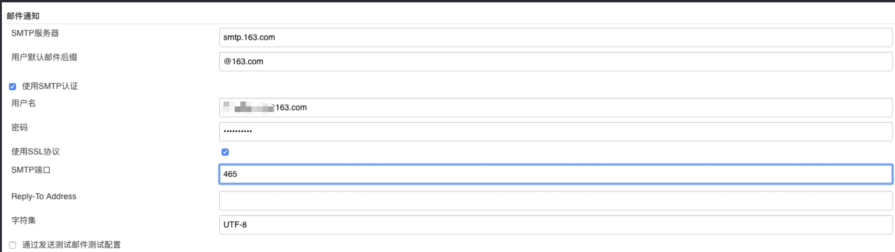Viewport: 895px width, 252px height.
Task: Click the 使用SMTP认证 label text
Action: pyautogui.click(x=50, y=86)
